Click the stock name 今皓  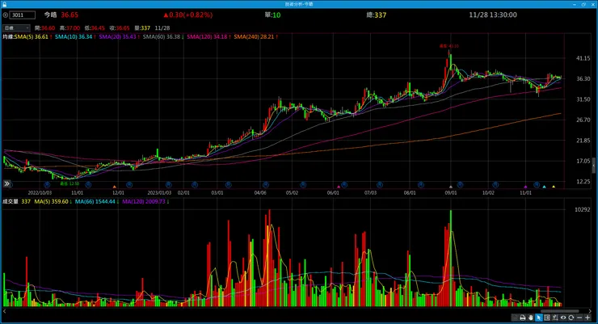click(x=50, y=15)
